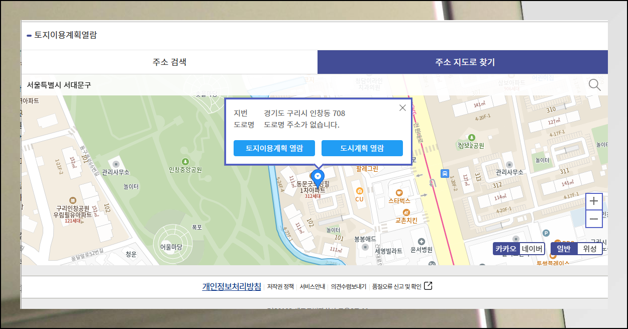Open 토지이용계획 열람 button

click(x=274, y=148)
